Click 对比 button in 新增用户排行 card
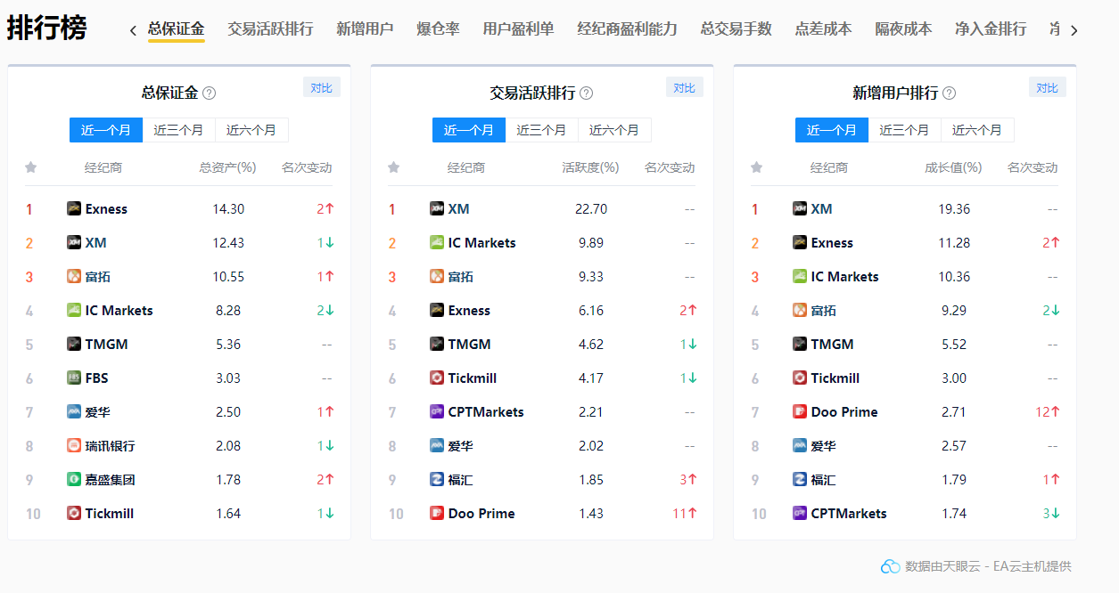Viewport: 1119px width, 593px height. point(1048,87)
